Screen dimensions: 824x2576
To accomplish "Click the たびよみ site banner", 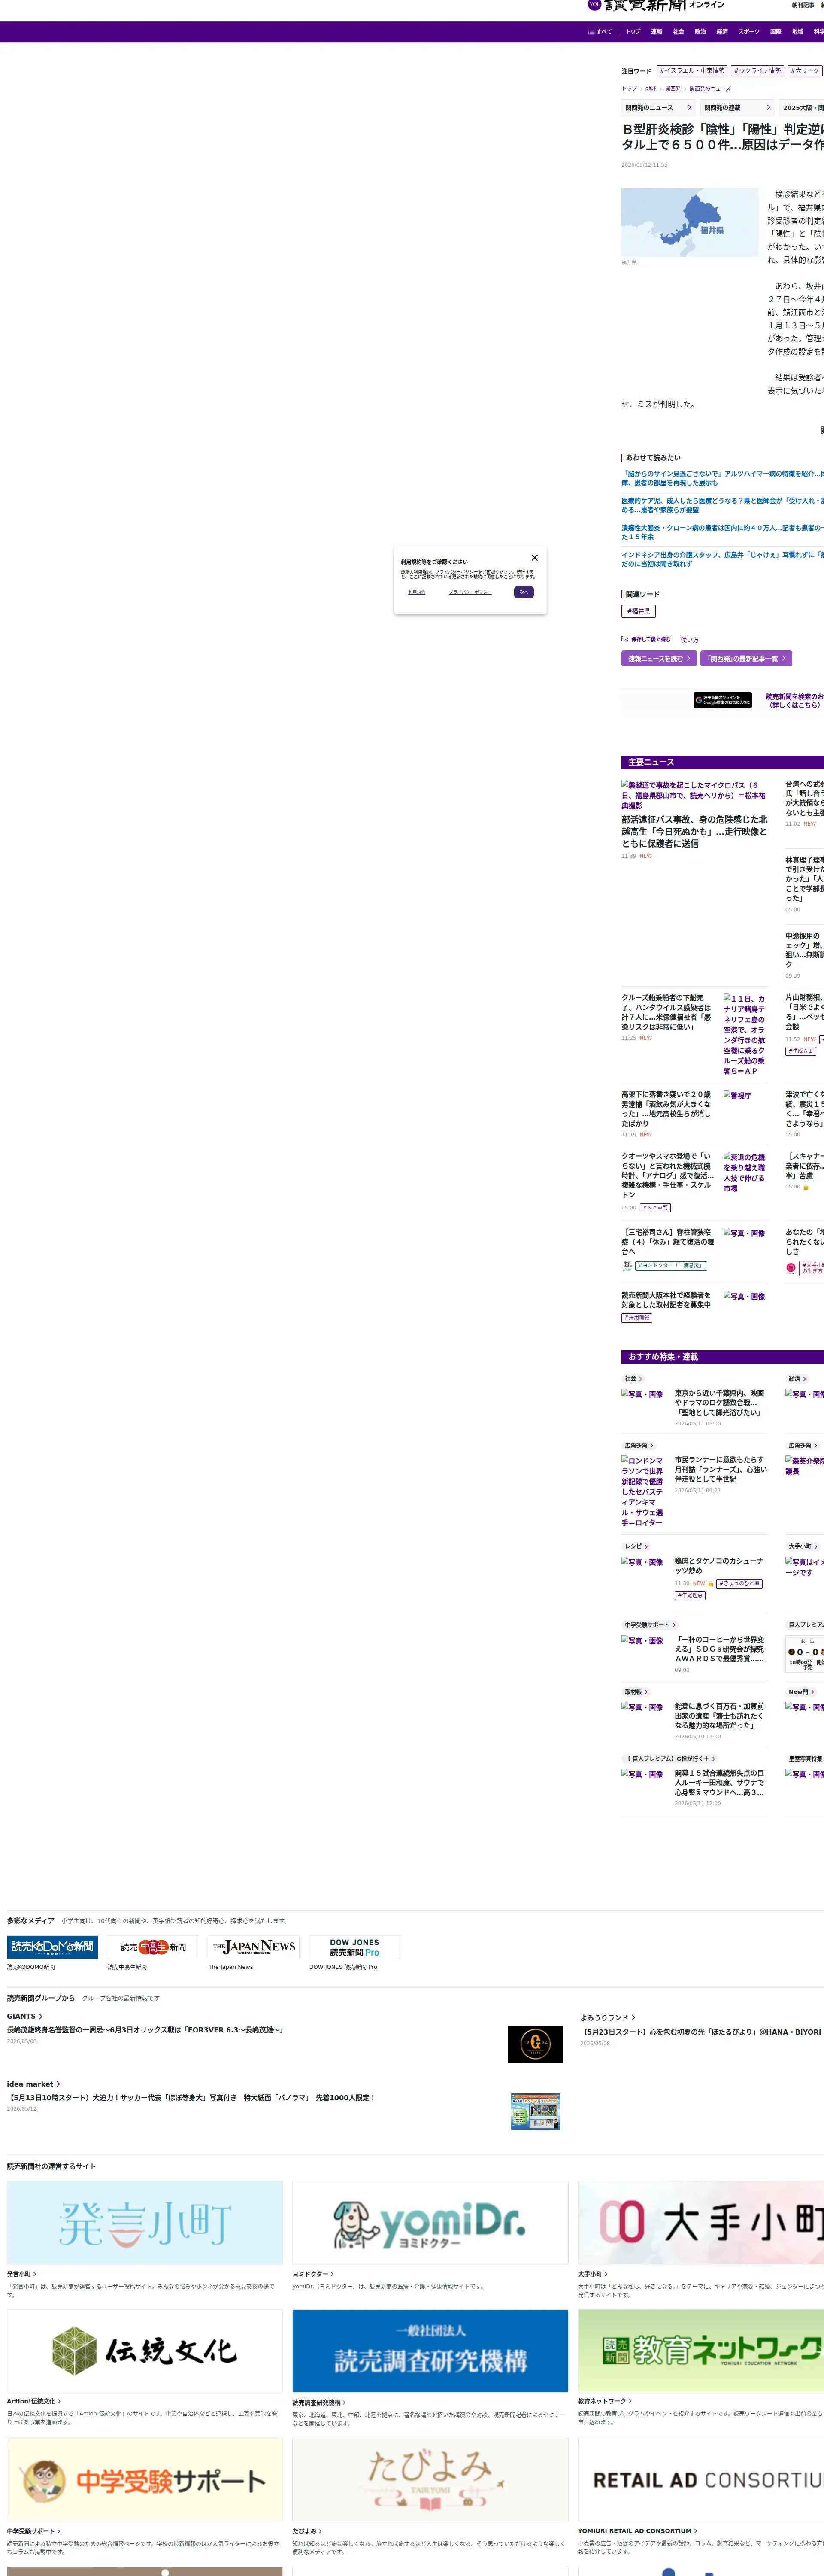I will [x=430, y=2479].
